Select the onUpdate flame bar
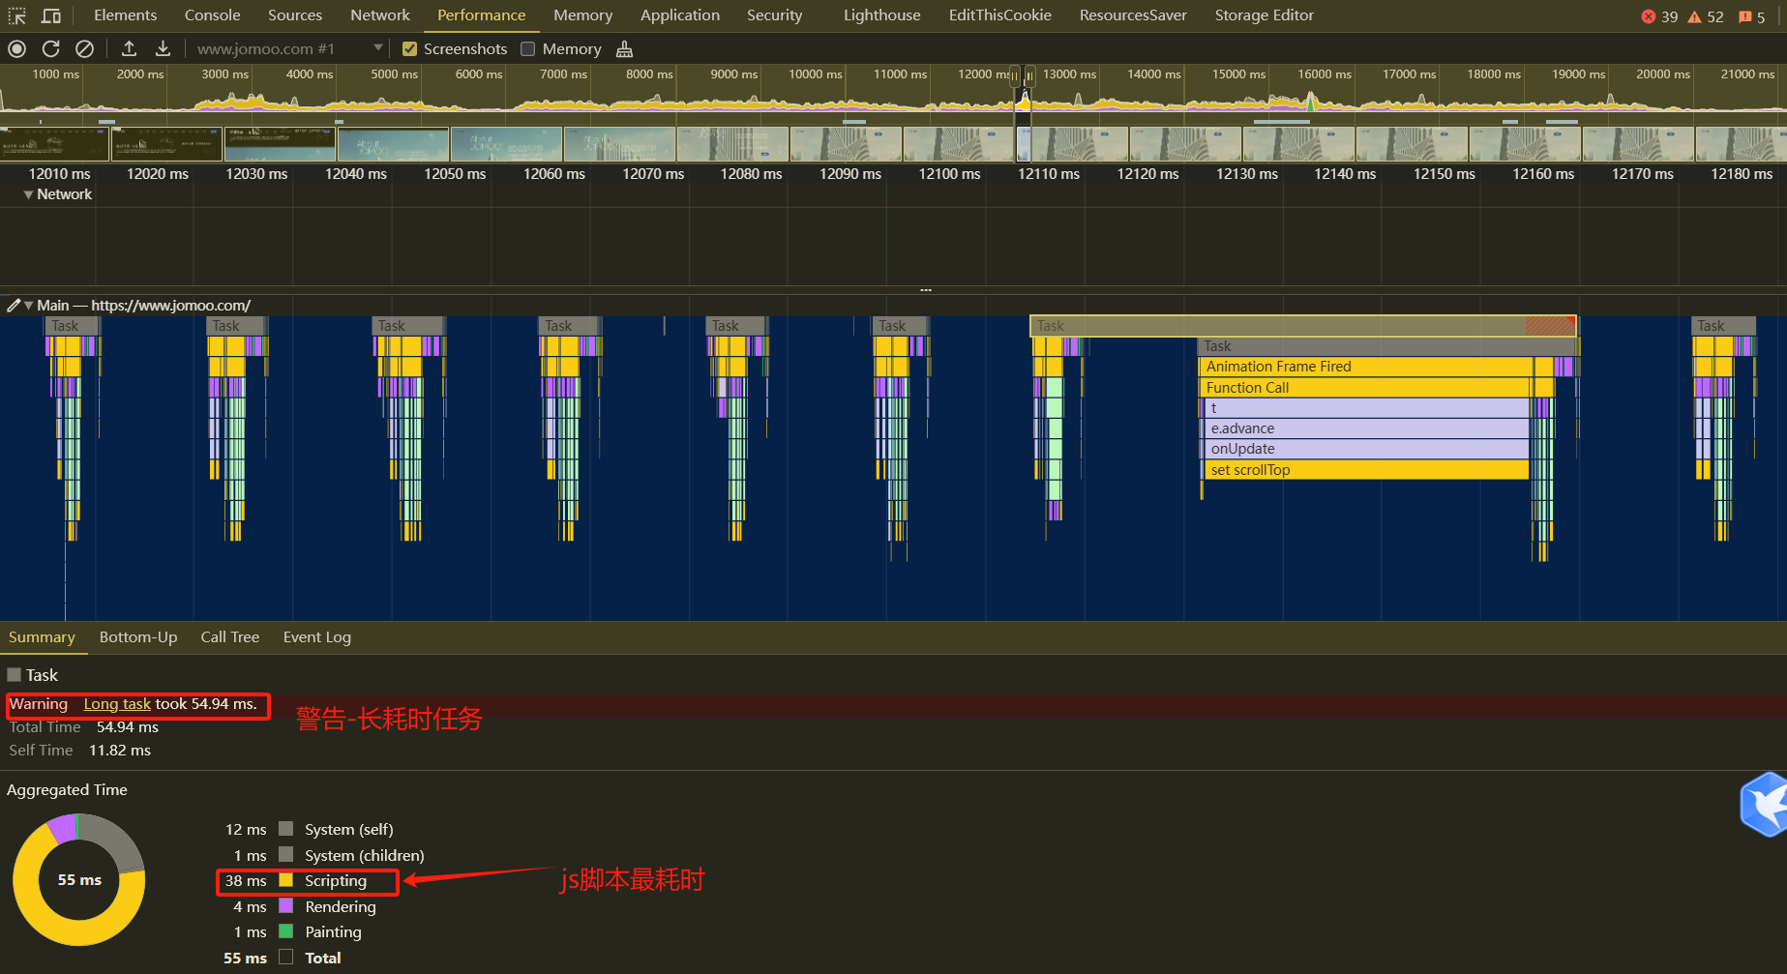This screenshot has width=1787, height=974. pos(1367,449)
